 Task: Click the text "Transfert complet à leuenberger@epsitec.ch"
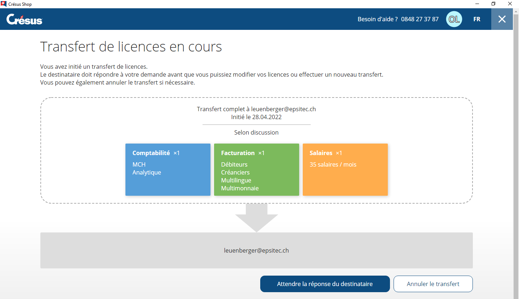[x=257, y=109]
